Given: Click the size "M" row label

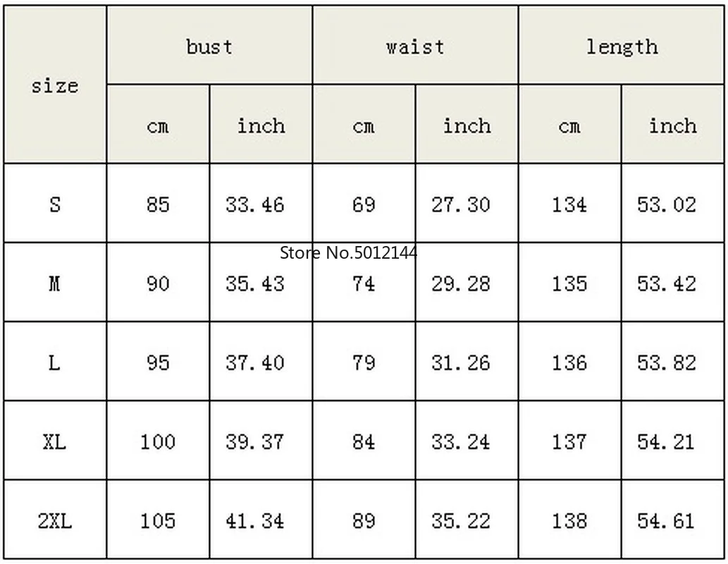Looking at the screenshot, I should click(54, 283).
